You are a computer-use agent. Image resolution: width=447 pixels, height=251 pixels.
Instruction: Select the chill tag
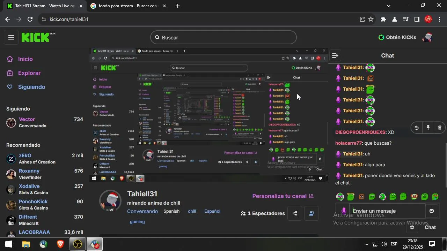click(x=192, y=211)
